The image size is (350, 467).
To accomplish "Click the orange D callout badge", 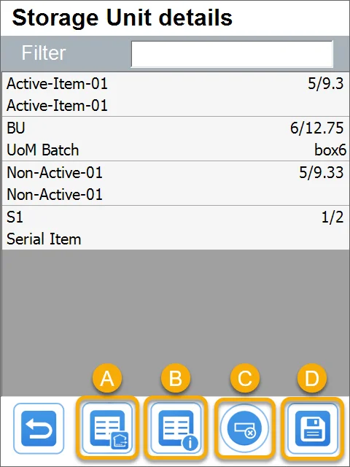I will click(312, 379).
